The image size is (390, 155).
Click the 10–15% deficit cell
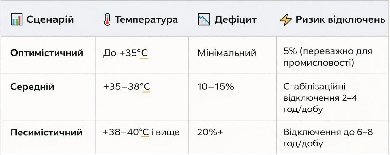pos(215,87)
